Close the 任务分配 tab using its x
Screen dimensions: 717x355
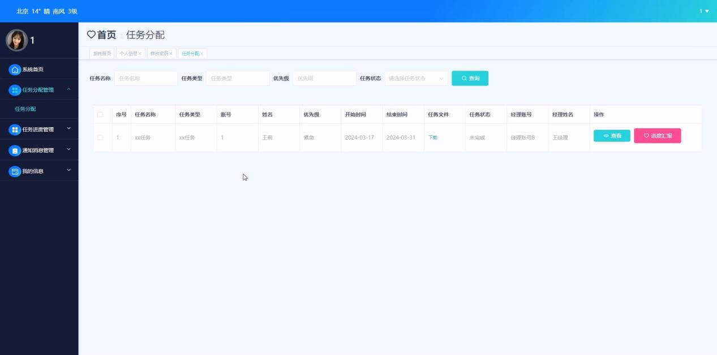201,54
